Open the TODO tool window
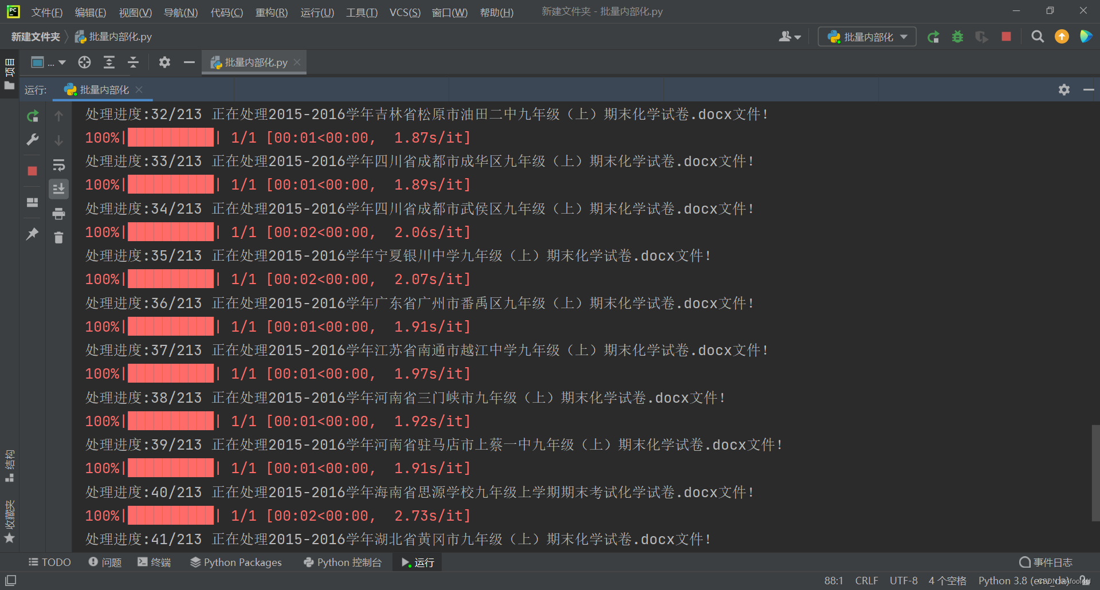The image size is (1100, 590). tap(50, 563)
